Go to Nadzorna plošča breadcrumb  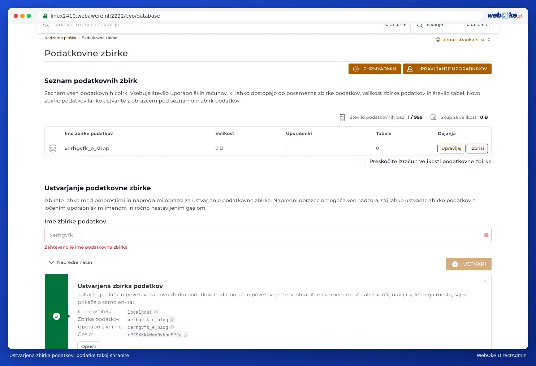(x=60, y=38)
